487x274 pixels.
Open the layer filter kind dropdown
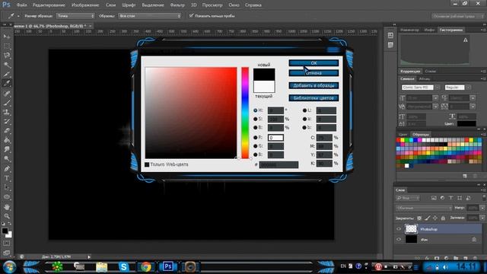408,198
